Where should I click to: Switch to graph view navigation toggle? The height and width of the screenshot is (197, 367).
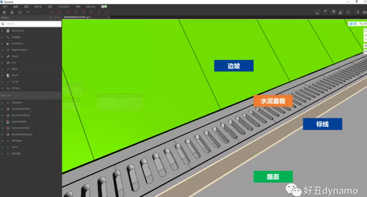(363, 23)
